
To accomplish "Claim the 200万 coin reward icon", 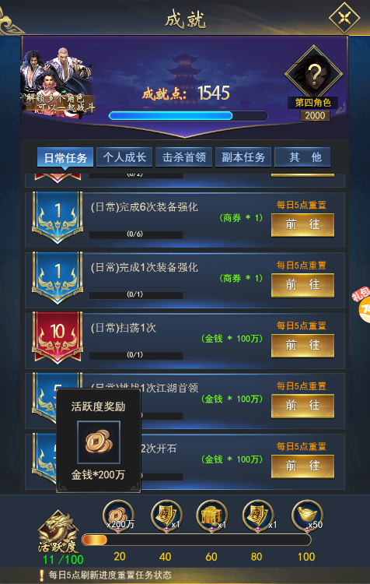I will [119, 515].
